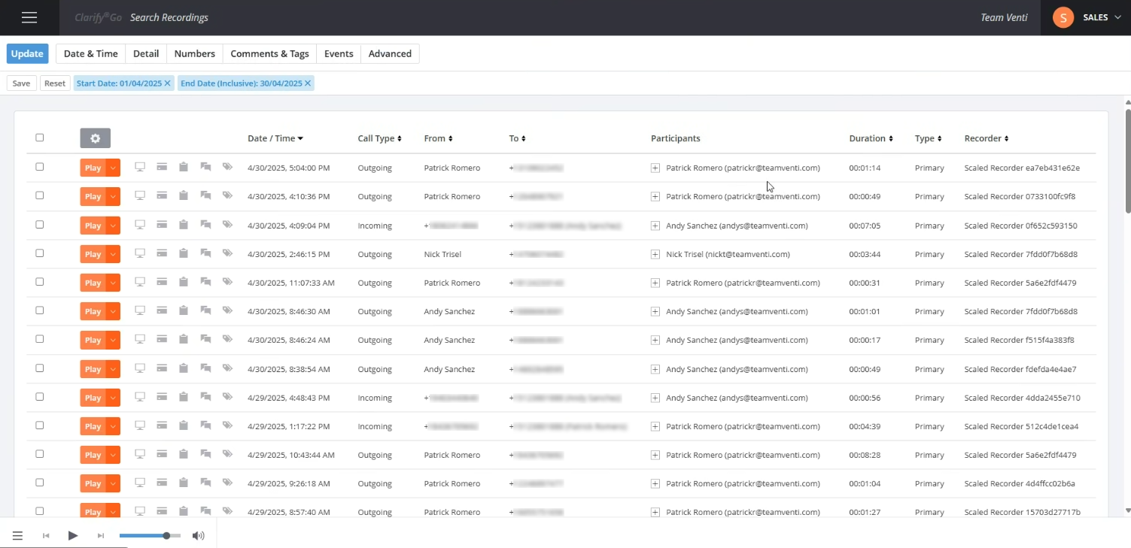Select checkbox for 4/29/2025 4:48:43 PM call
Viewport: 1131px width, 548px height.
coord(40,397)
